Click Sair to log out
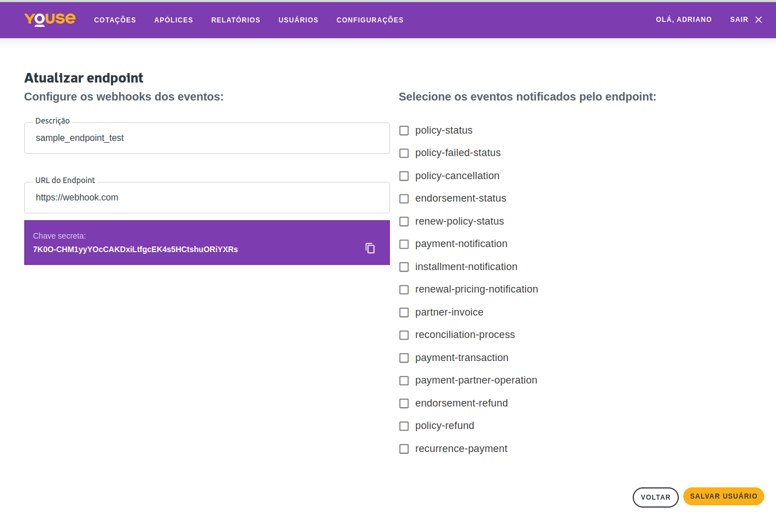The height and width of the screenshot is (516, 776). pos(739,20)
